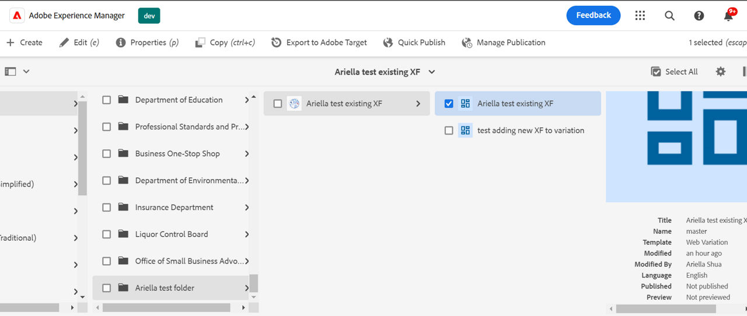This screenshot has width=747, height=316.
Task: Open Properties from the action bar
Action: [x=147, y=43]
